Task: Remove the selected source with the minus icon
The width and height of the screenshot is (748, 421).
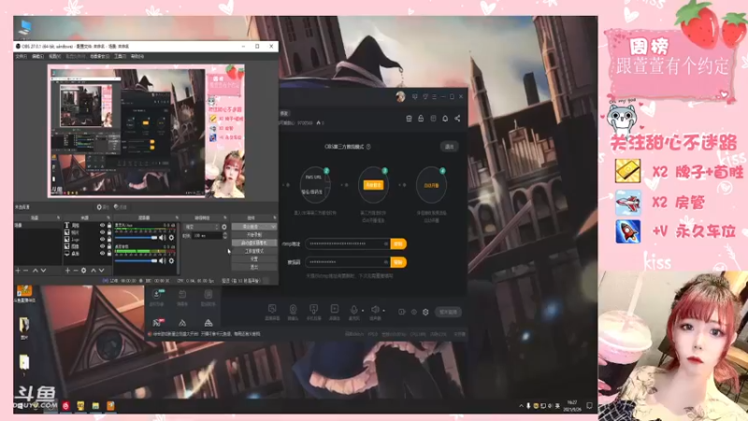Action: [76, 270]
